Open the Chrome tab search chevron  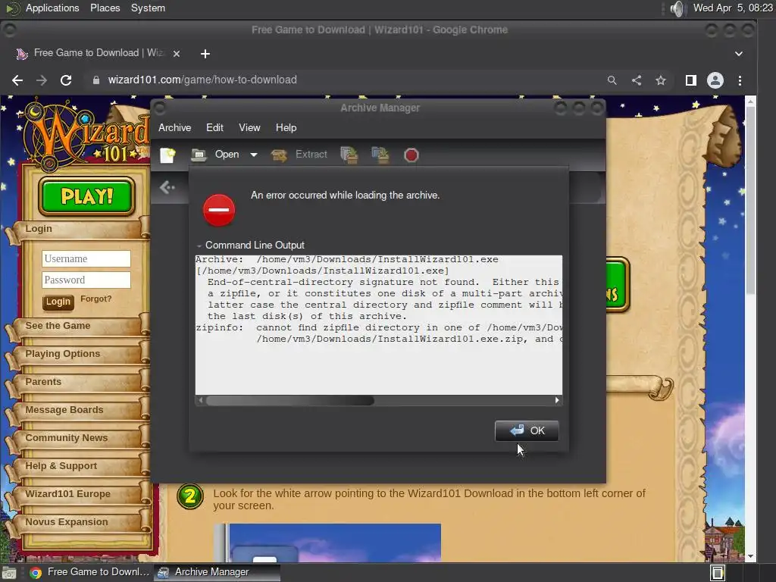pyautogui.click(x=738, y=54)
